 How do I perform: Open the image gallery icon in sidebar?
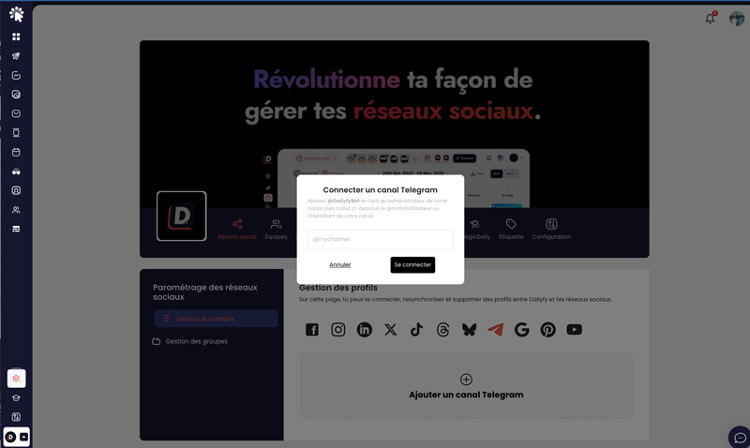pyautogui.click(x=16, y=95)
